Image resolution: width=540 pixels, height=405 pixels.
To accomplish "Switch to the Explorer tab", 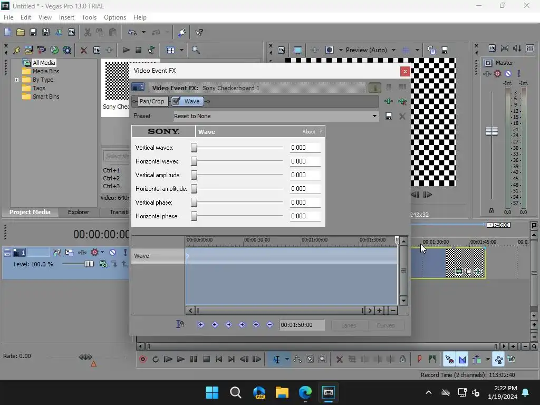I will pos(79,212).
